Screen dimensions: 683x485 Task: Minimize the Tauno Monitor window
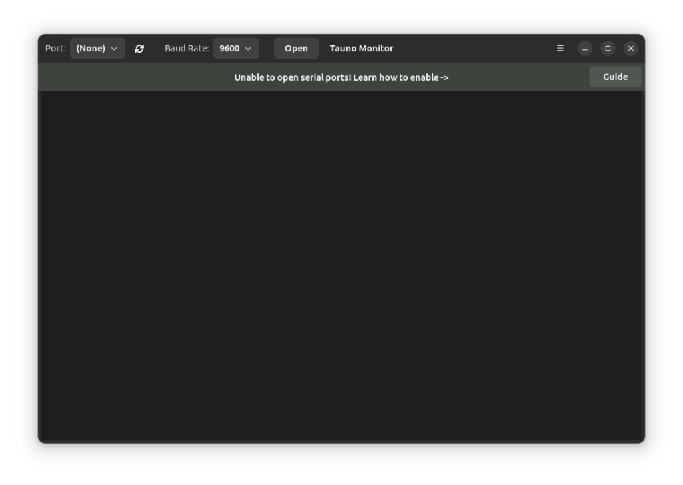pos(584,49)
